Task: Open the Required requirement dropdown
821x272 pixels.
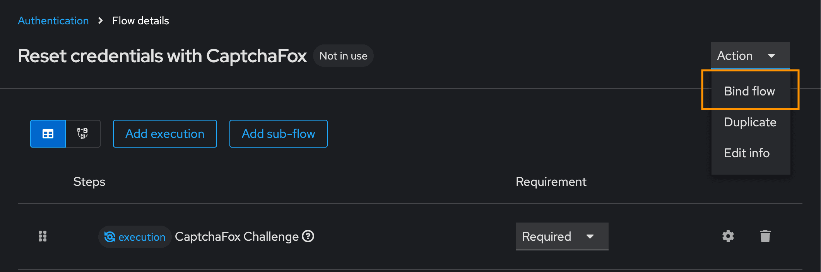Action: pos(562,236)
